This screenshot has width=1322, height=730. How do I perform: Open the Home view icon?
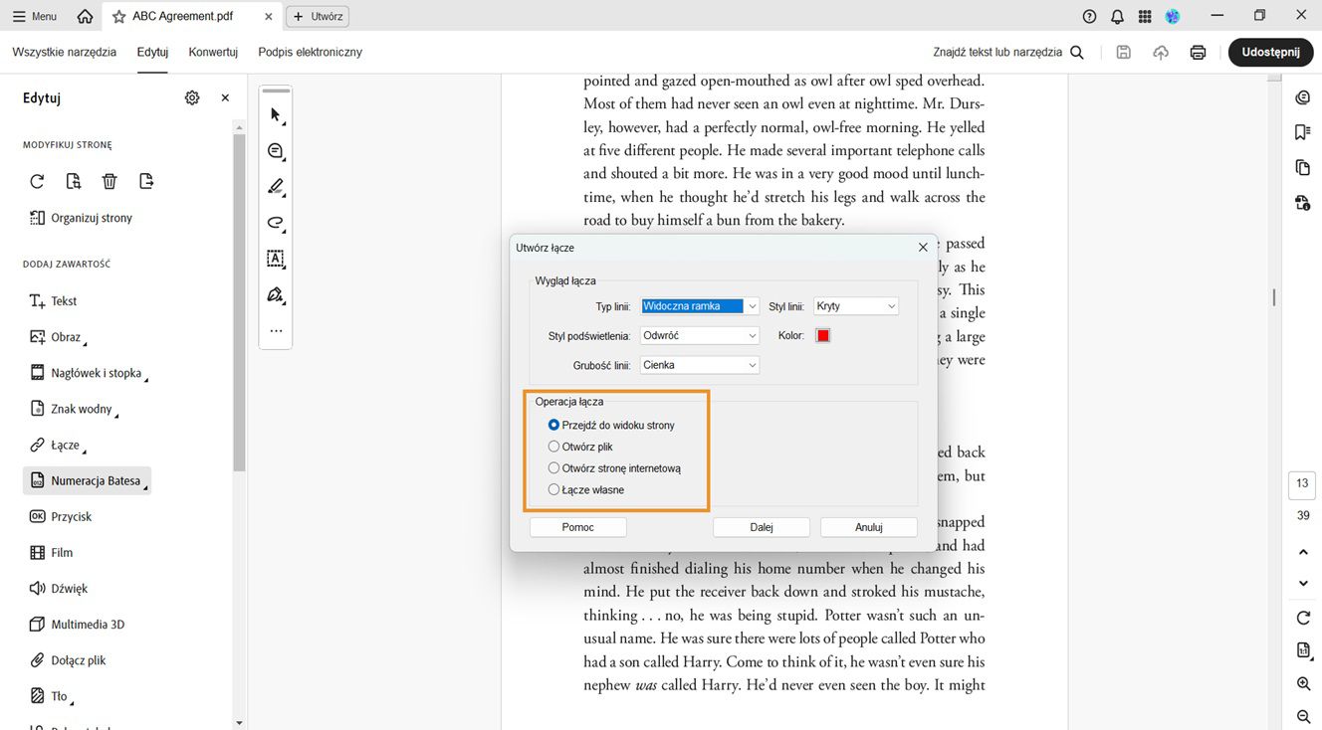click(85, 17)
